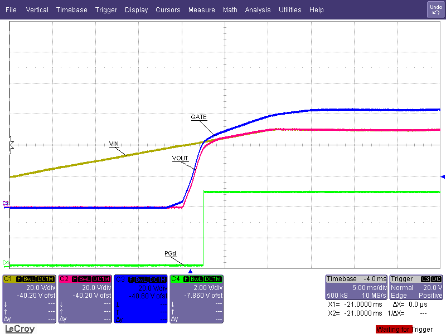Click the blue trigger position marker below grid
Screen dimensions: 446x334
pyautogui.click(x=190, y=271)
